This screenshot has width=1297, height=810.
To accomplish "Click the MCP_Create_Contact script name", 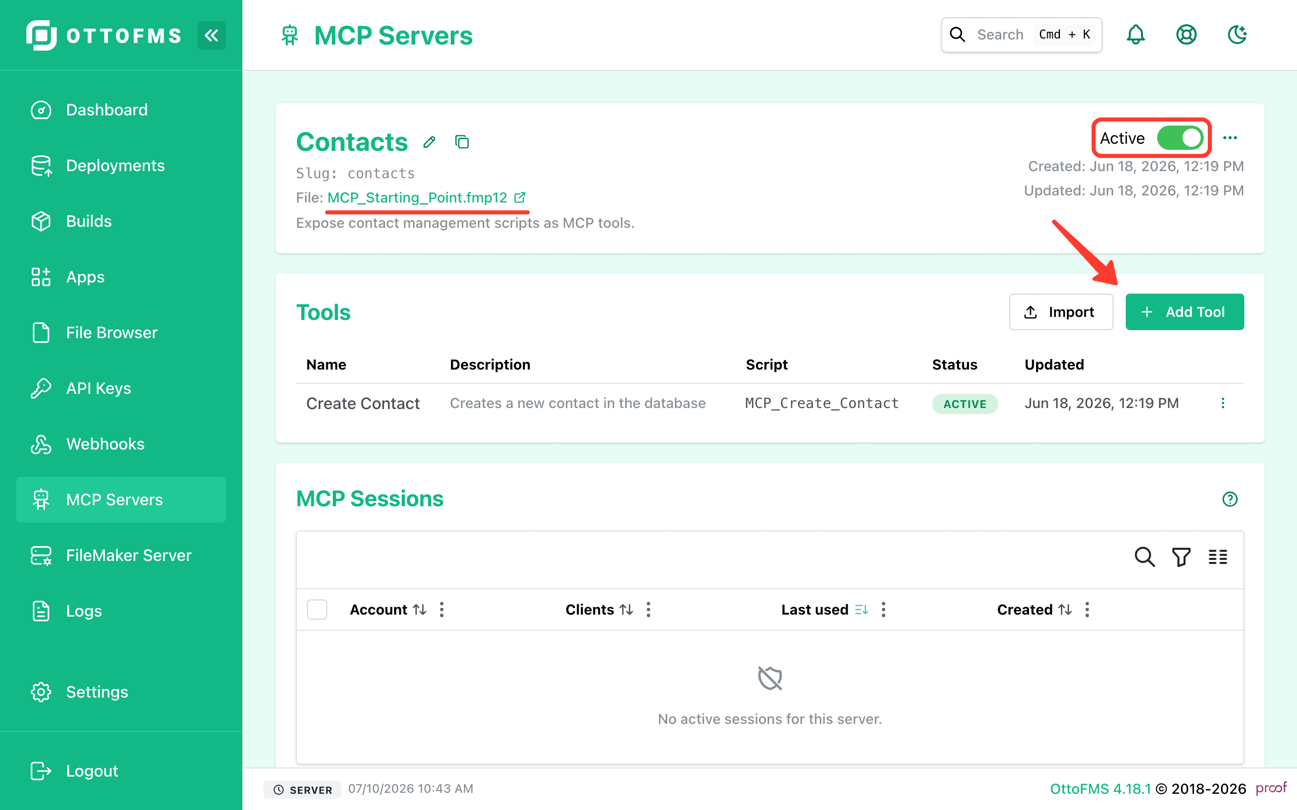I will pos(822,403).
